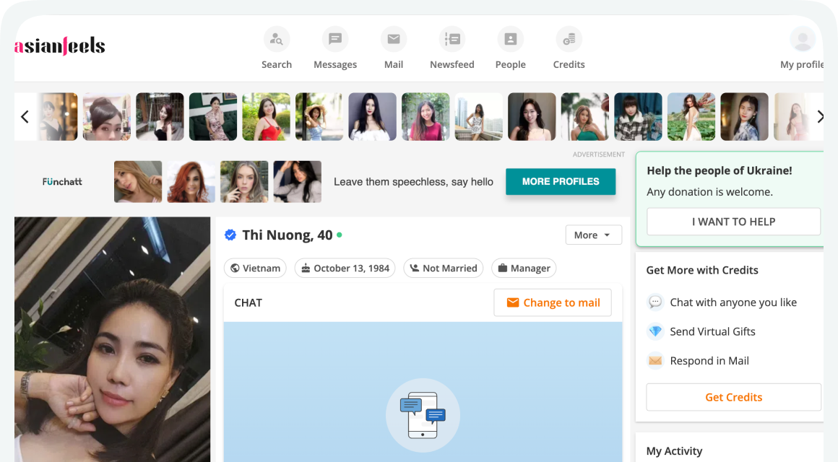Click the Change to mail button
The width and height of the screenshot is (838, 462).
tap(553, 302)
